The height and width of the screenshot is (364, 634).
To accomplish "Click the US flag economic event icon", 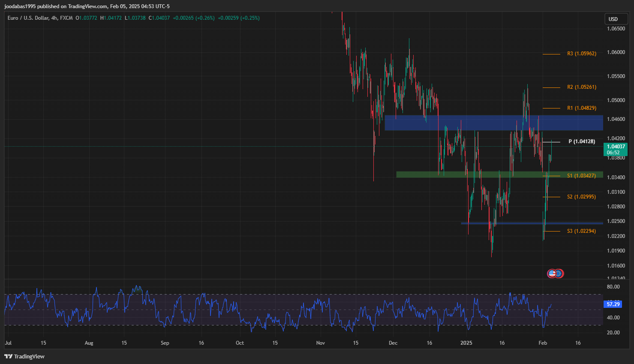I will point(552,273).
